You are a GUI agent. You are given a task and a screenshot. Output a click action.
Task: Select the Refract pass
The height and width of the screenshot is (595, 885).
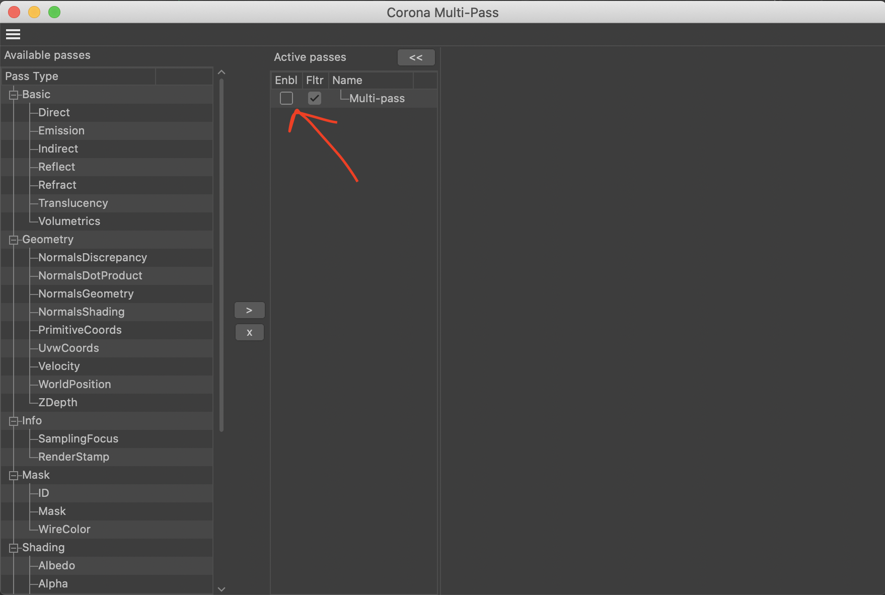(57, 185)
